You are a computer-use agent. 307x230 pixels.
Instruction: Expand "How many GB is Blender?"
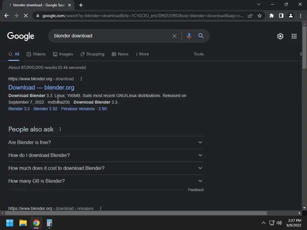(106, 181)
